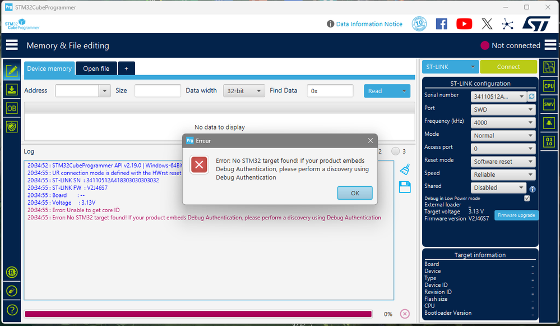Screen dimensions: 560x326
Task: Click the progress bar at the bottom
Action: (198, 314)
